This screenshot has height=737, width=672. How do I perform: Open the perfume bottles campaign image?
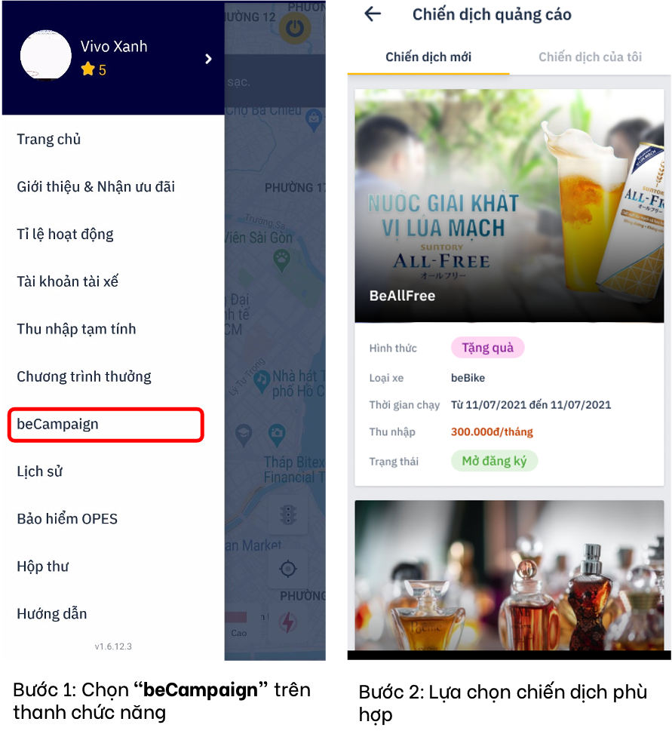[509, 576]
